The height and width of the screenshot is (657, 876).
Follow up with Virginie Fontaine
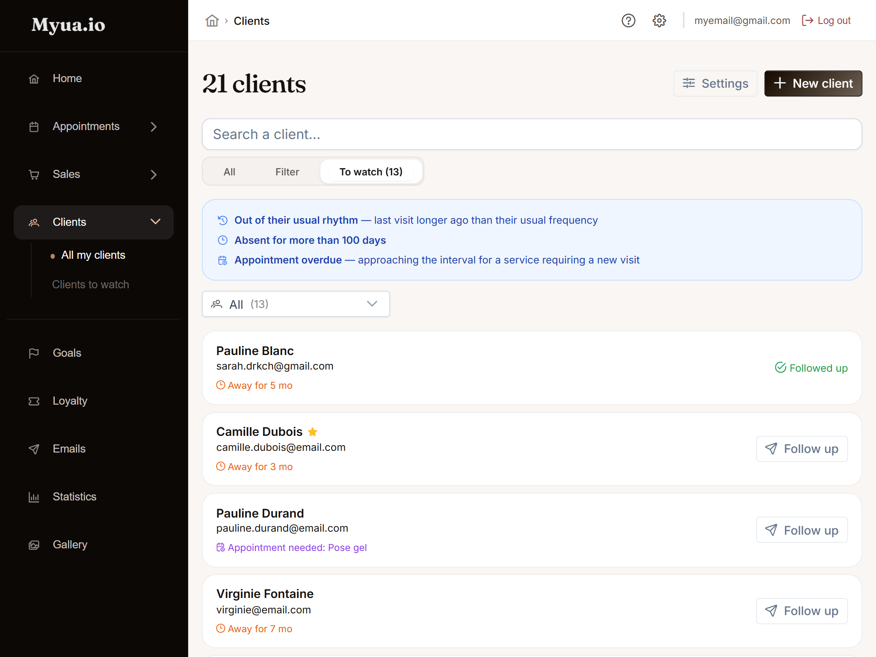click(802, 611)
